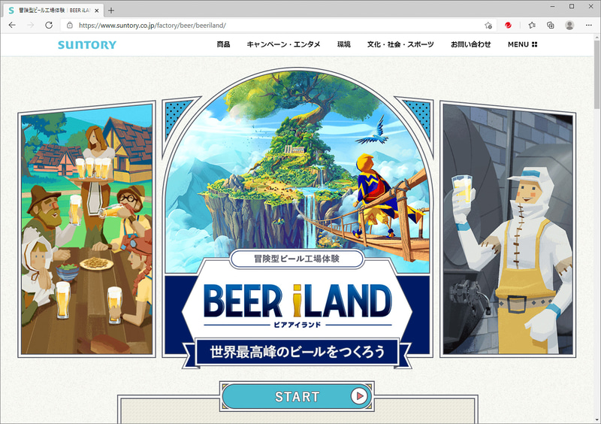Click the BEER iLAND title logo
This screenshot has width=601, height=424.
point(297,301)
